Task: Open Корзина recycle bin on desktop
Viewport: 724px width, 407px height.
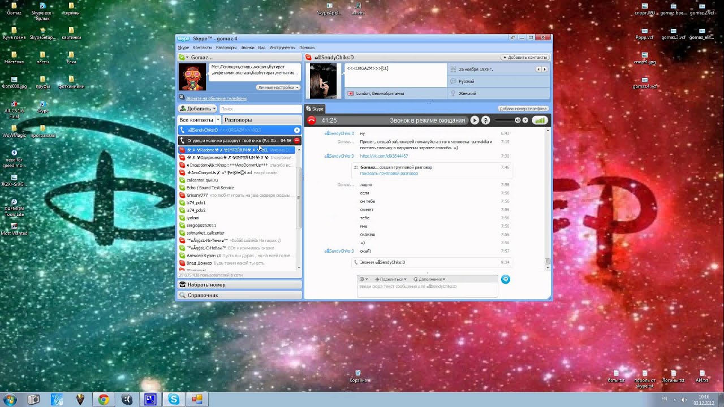Action: click(x=357, y=376)
